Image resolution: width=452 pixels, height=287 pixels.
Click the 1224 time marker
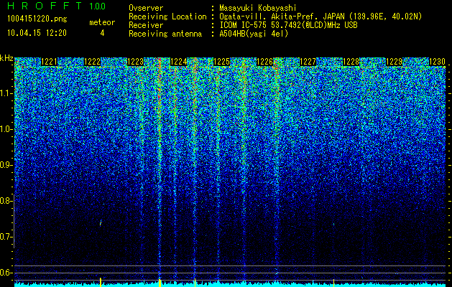coord(179,62)
